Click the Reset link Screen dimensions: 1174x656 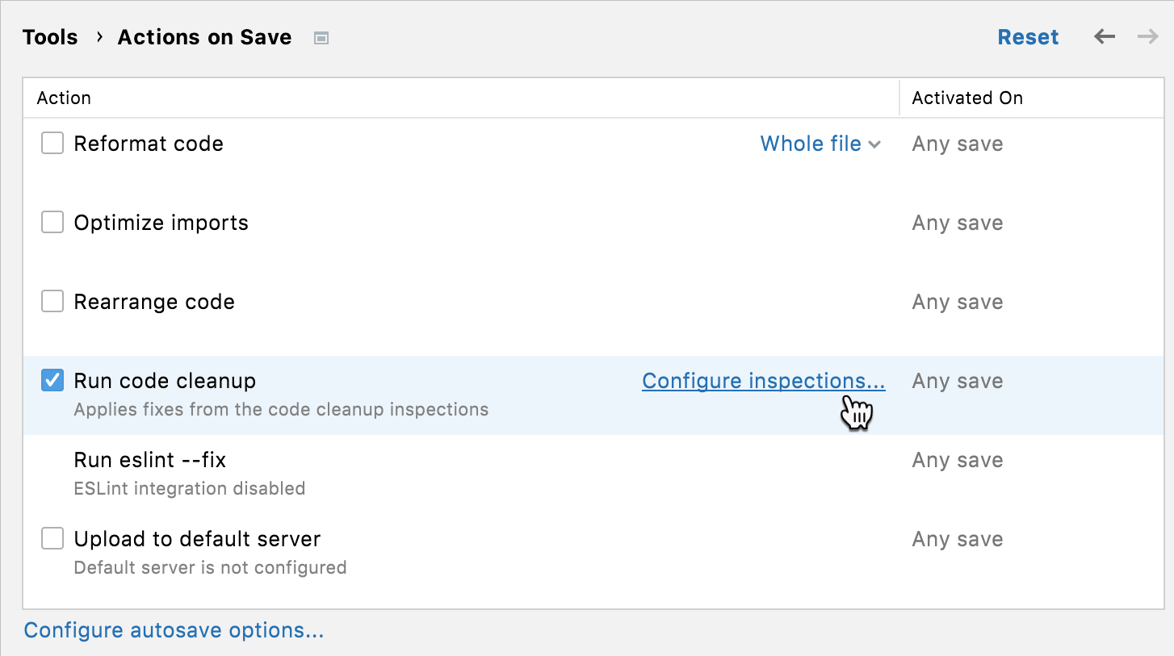click(x=1028, y=37)
